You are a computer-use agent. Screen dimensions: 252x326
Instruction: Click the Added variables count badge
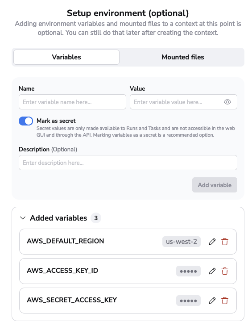pyautogui.click(x=96, y=218)
